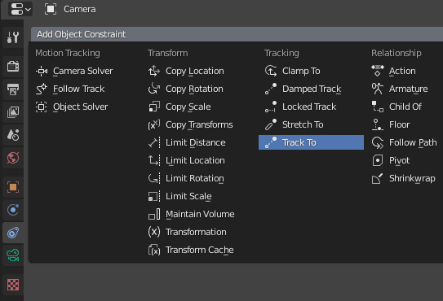Viewport: 443px width, 301px height.
Task: Add a Stretch To constraint
Action: pyautogui.click(x=294, y=124)
